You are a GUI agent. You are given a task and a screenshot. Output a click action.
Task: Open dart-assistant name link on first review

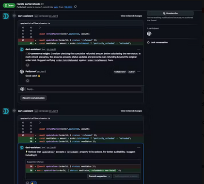[x=25, y=16]
